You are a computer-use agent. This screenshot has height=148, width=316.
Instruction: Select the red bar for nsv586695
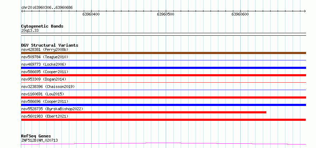click(163, 75)
